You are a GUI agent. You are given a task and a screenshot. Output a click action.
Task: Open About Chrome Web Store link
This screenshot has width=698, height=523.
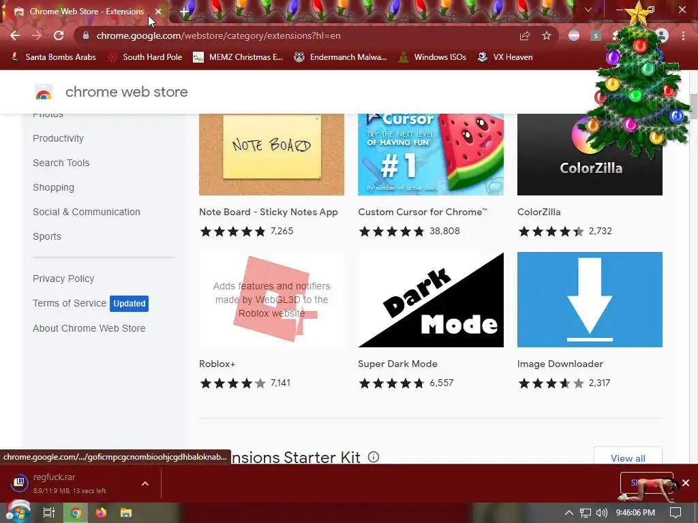tap(89, 328)
